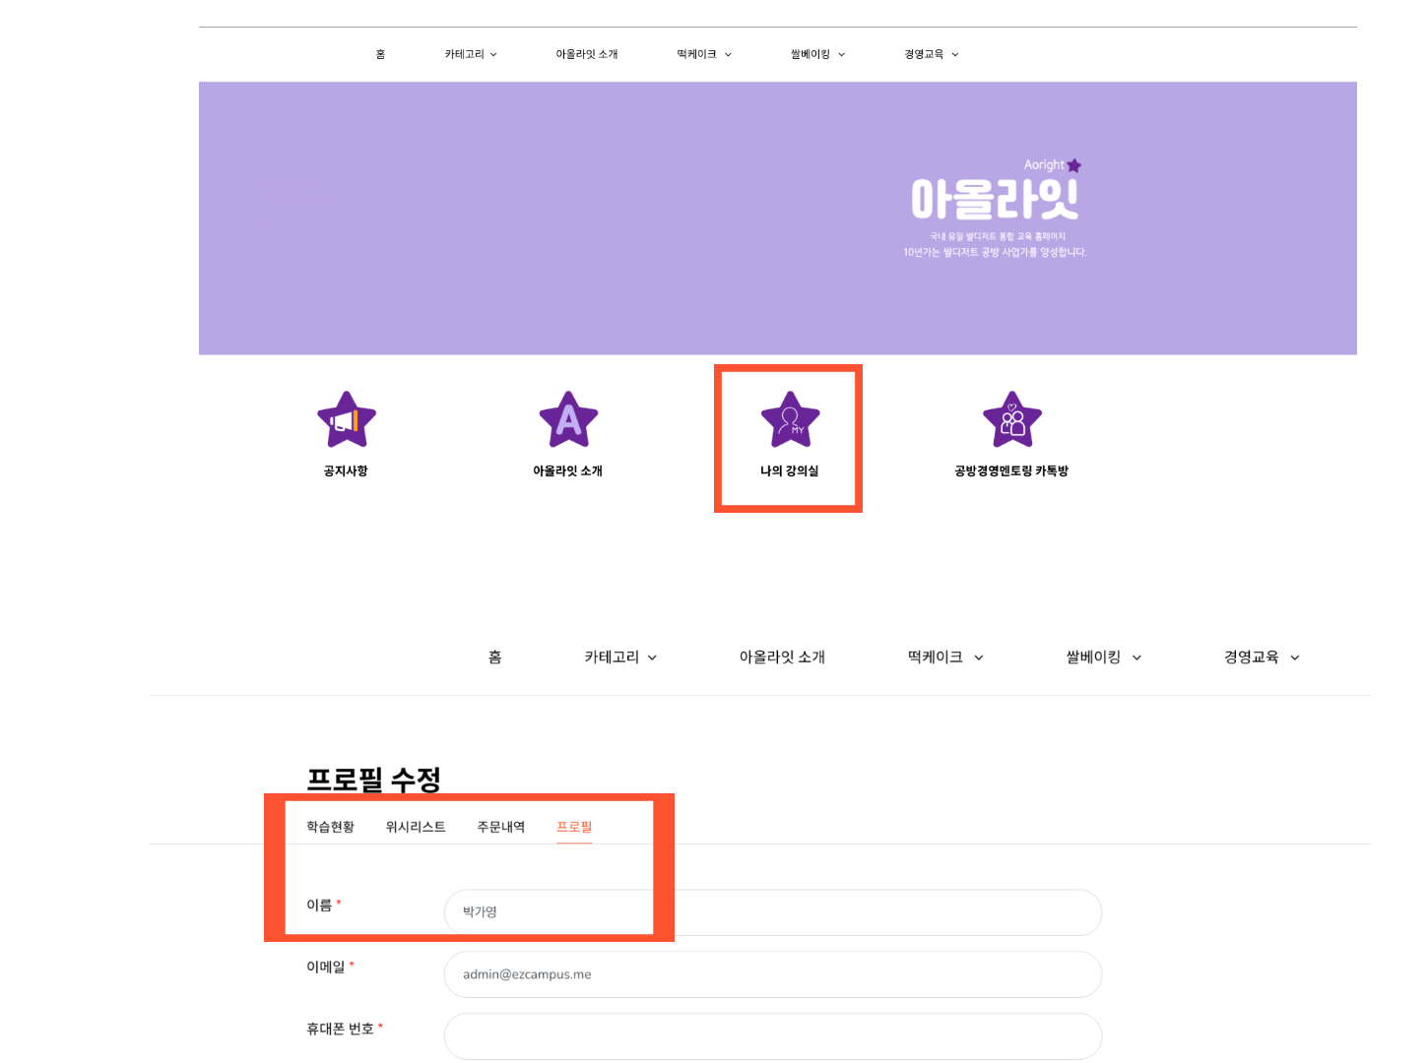Open 쌀베이킹 in the lower navigation
Viewport: 1428px width, 1063px height.
[x=1093, y=657]
